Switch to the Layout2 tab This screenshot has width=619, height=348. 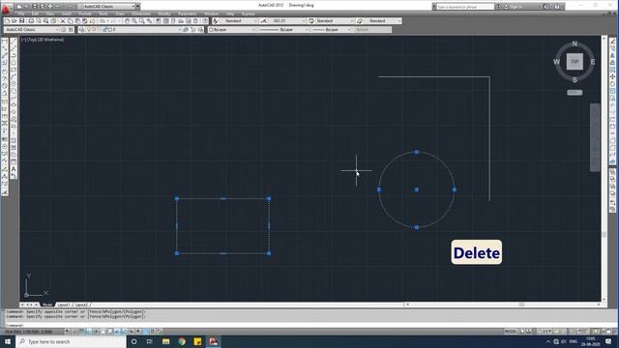point(81,305)
